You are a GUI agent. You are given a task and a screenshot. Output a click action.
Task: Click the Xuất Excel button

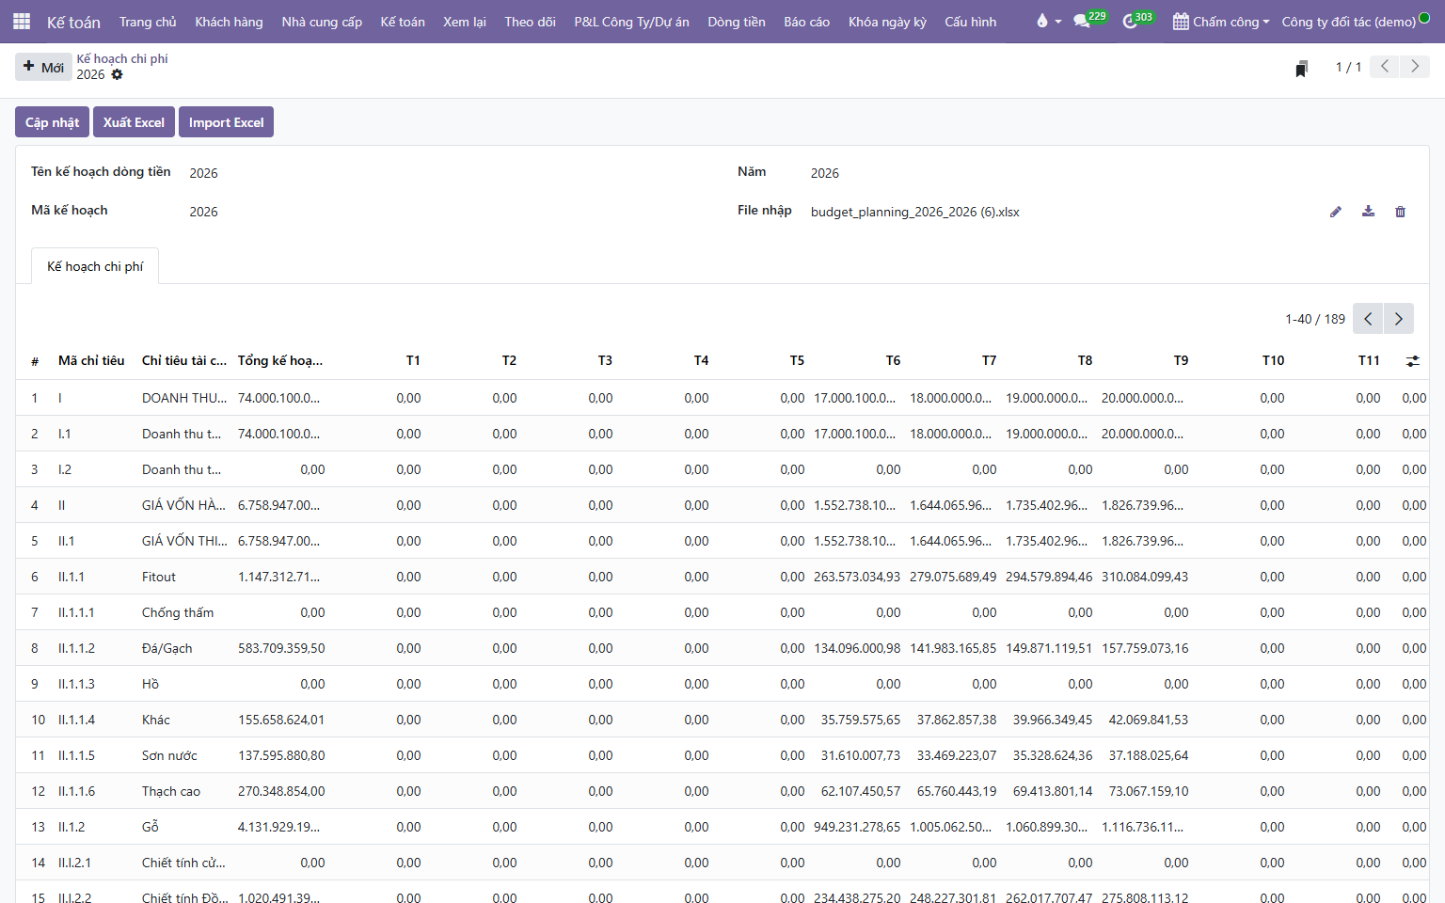point(134,122)
